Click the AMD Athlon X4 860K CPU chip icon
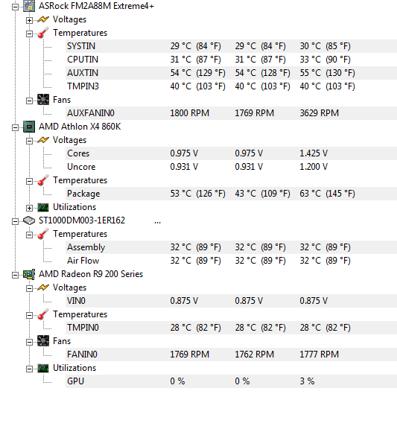Viewport: 397px width, 429px height. 29,127
